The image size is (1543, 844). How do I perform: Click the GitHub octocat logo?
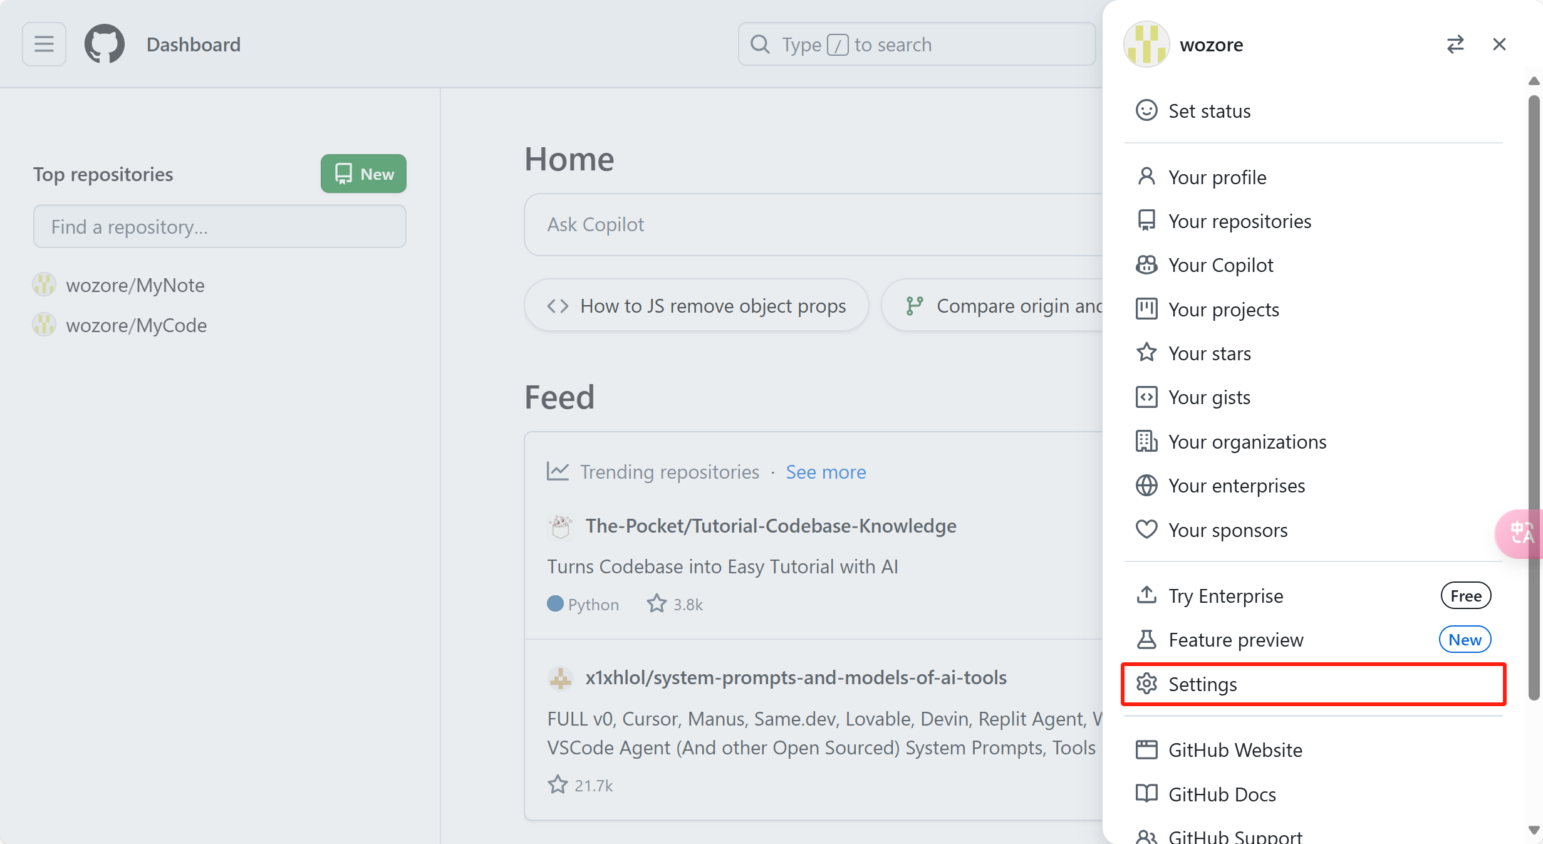[105, 44]
